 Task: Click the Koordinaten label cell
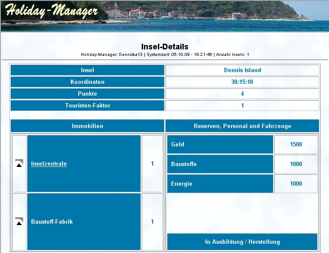87,82
